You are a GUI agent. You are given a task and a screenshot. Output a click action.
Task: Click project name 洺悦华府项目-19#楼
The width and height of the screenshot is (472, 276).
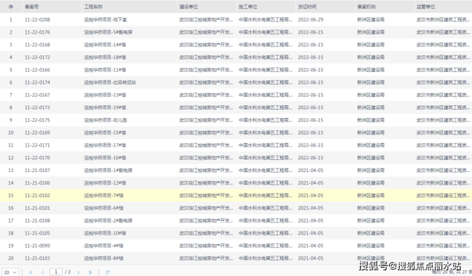(x=105, y=108)
